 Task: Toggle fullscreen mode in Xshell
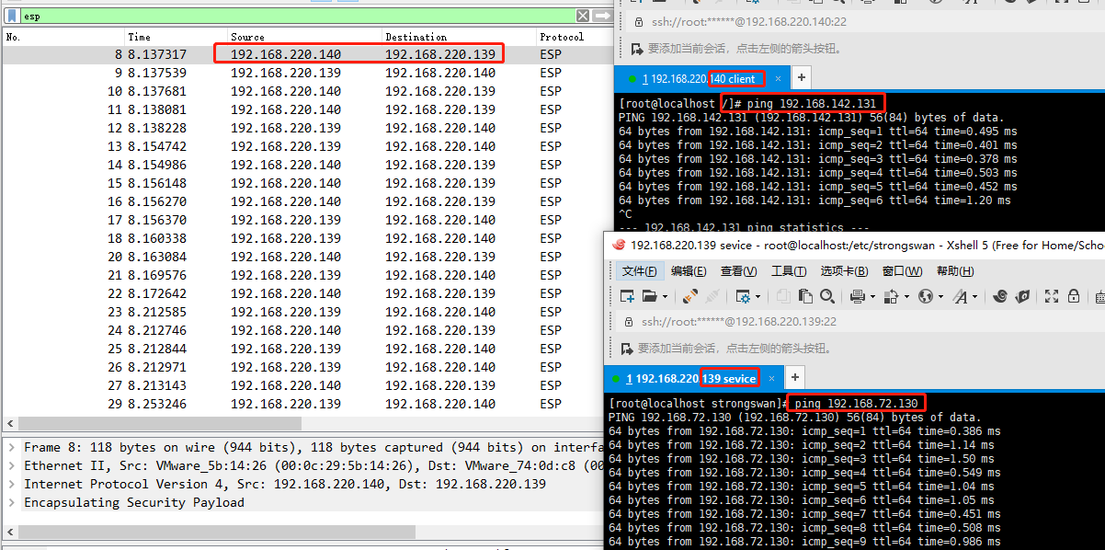(1051, 296)
